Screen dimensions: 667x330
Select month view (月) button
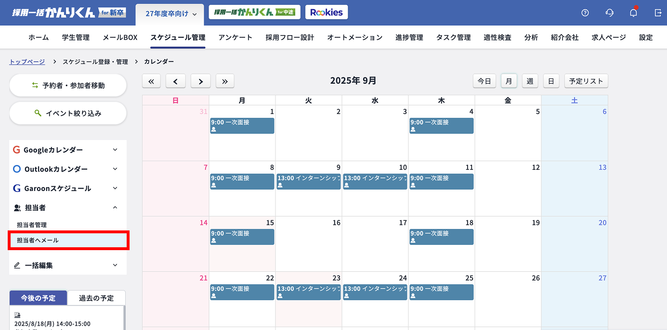pyautogui.click(x=509, y=81)
